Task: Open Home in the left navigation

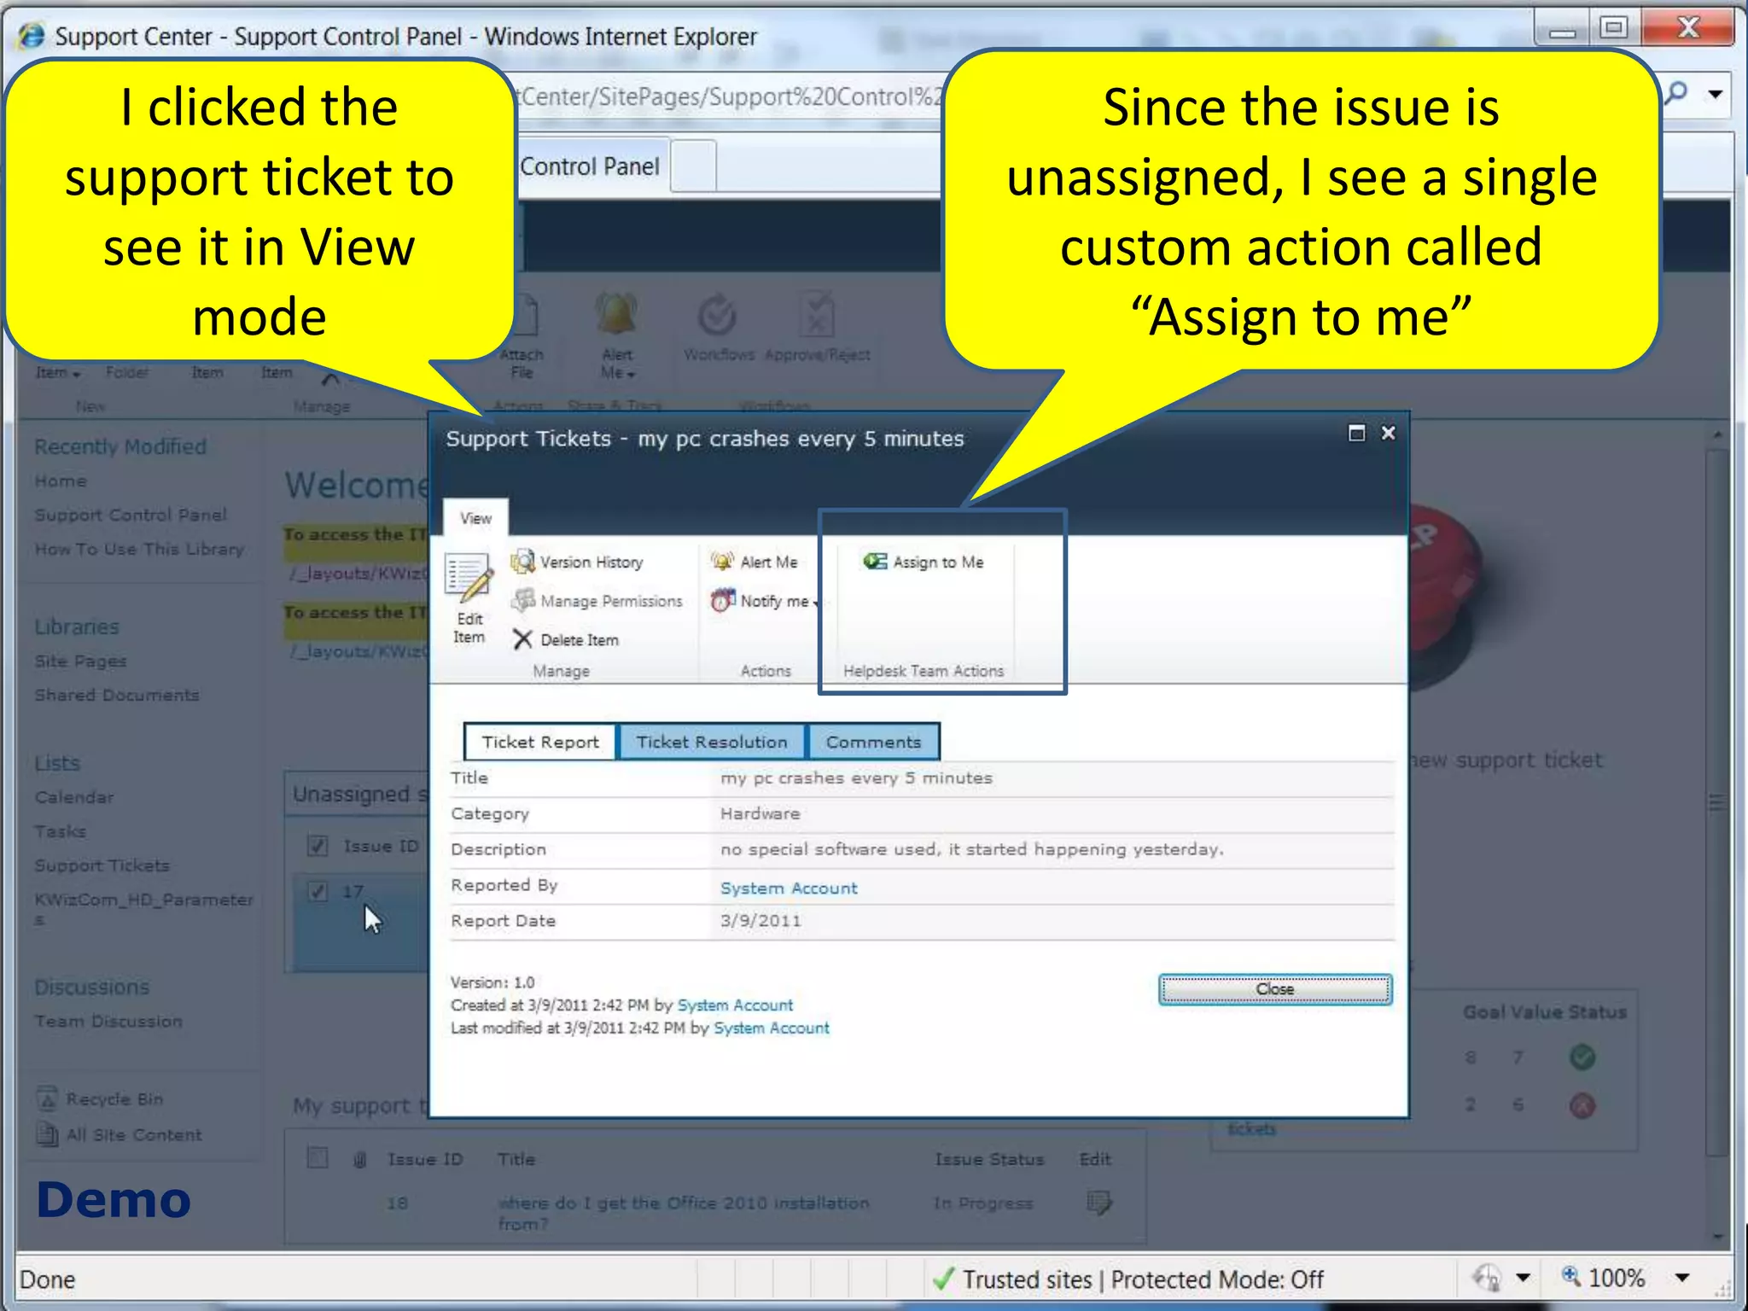Action: [x=61, y=481]
